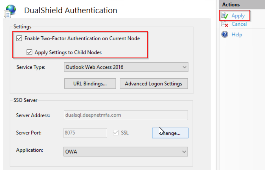
Task: Expand the Application dropdown showing OWA
Action: (x=126, y=152)
